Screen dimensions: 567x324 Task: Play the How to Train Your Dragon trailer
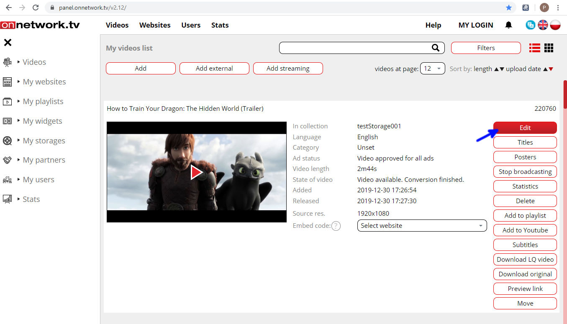(x=196, y=172)
